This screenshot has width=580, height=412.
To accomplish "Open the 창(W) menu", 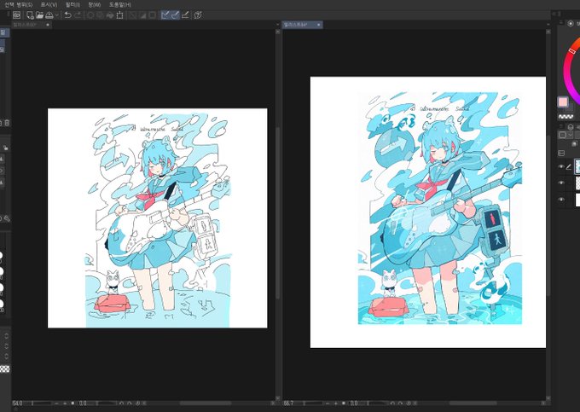I will pos(95,5).
